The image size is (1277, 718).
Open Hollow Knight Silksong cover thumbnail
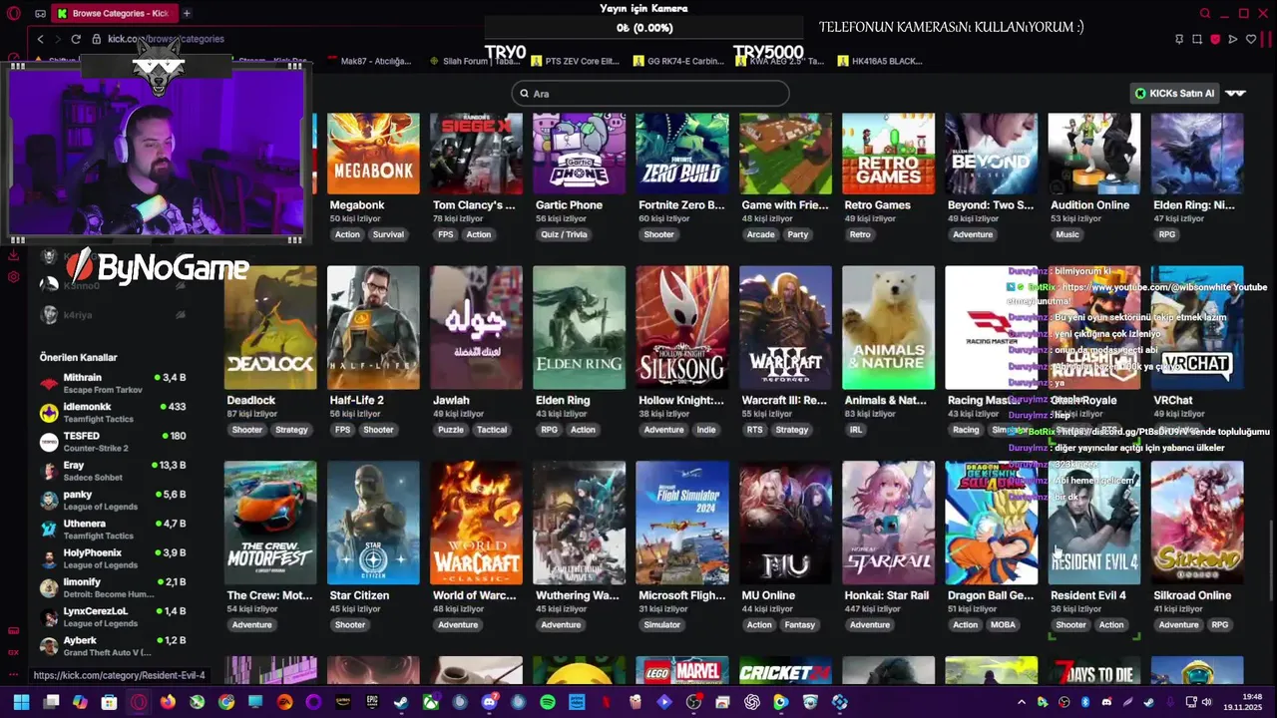[682, 327]
